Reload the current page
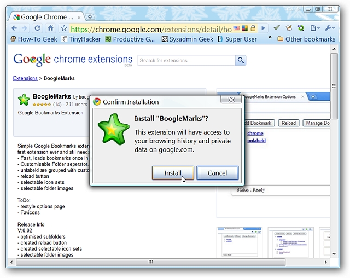350x278 pixels. click(x=37, y=28)
